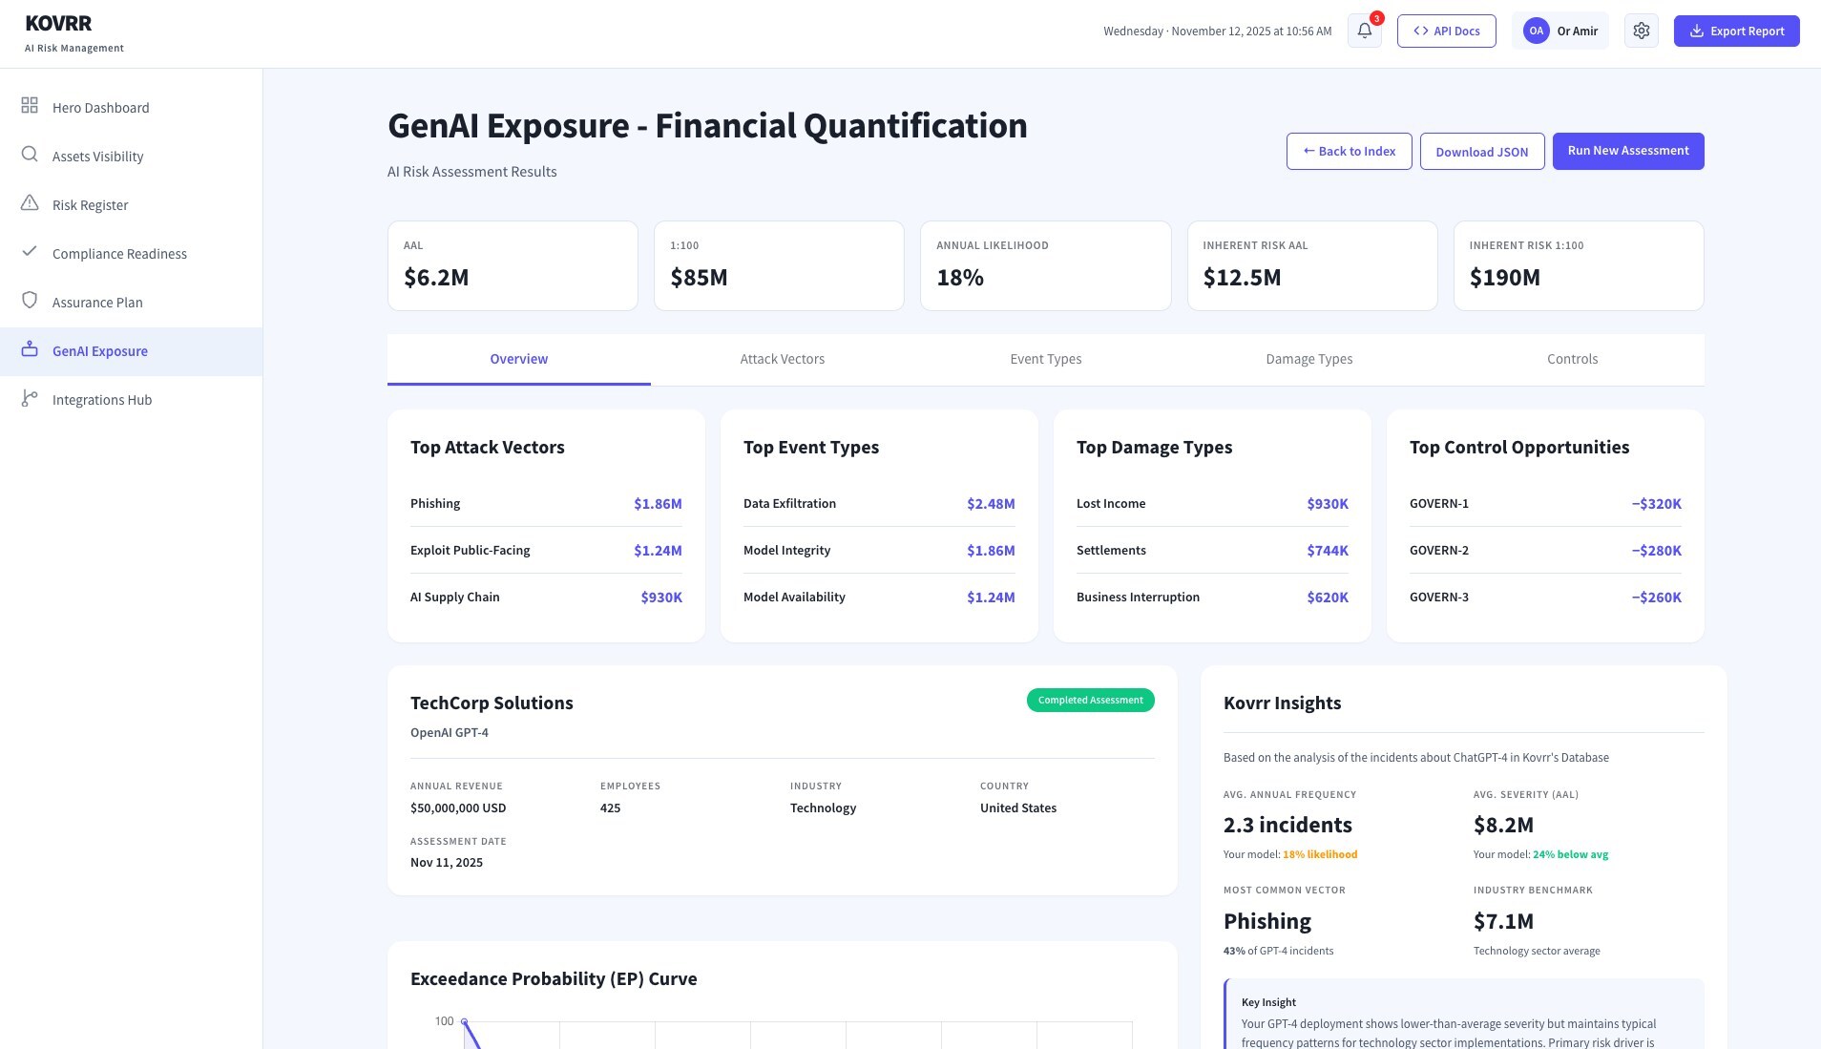This screenshot has height=1049, width=1821.
Task: Click the notifications bell icon
Action: pos(1364,31)
